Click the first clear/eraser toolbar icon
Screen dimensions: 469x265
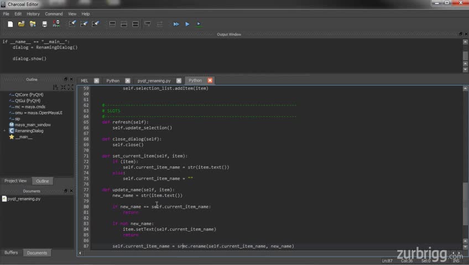click(x=72, y=24)
